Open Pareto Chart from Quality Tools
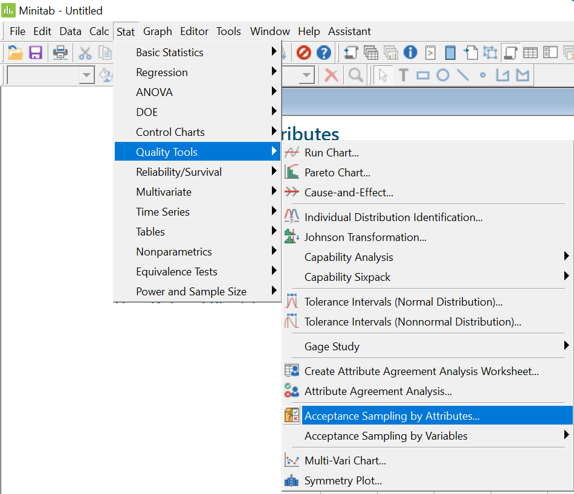This screenshot has width=574, height=494. click(337, 173)
